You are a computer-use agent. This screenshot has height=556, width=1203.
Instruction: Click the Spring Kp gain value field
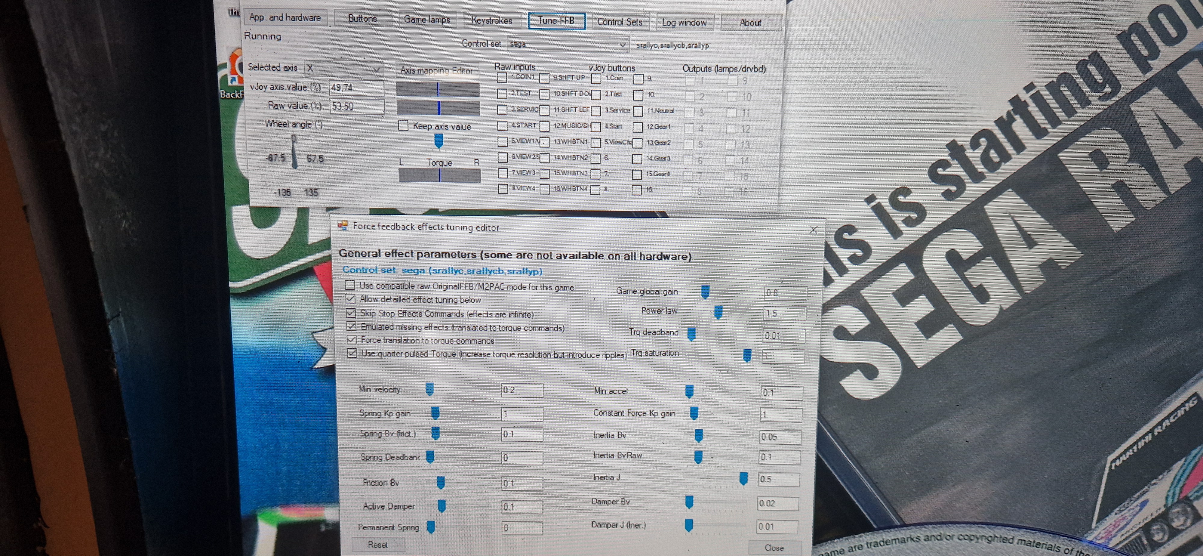[x=522, y=414]
